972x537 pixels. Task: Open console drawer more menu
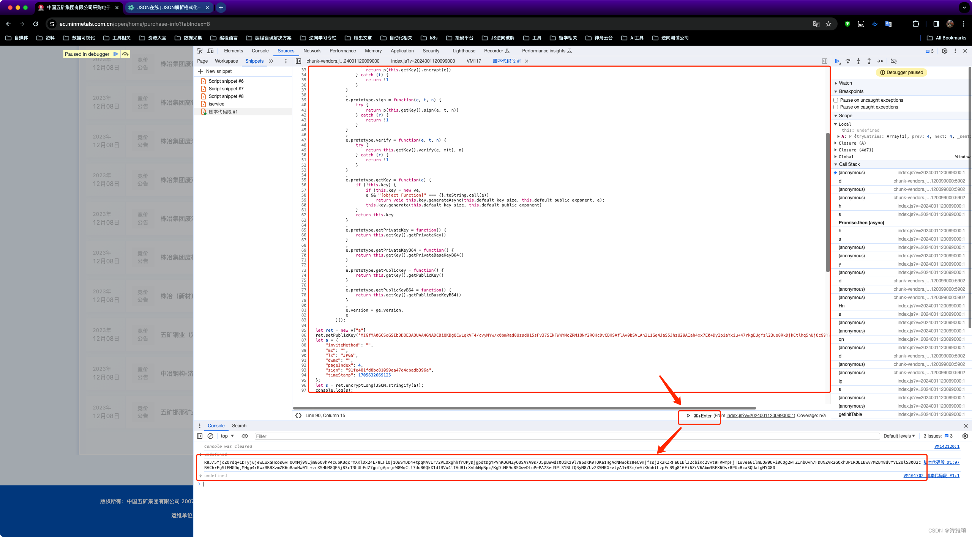(x=200, y=426)
